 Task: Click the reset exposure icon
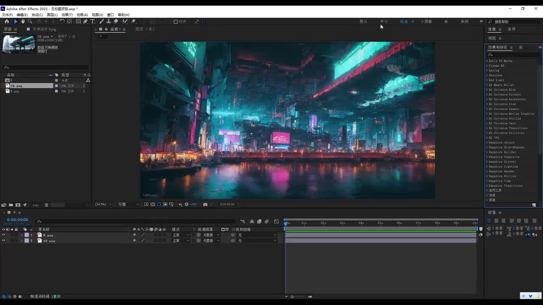pos(187,204)
